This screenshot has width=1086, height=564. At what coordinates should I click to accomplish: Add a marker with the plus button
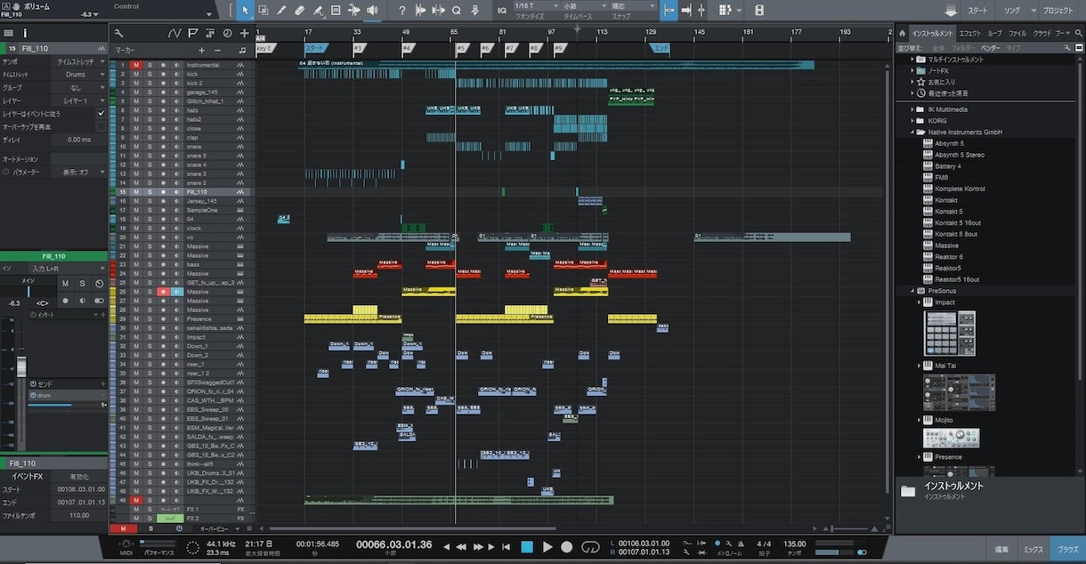(x=201, y=51)
